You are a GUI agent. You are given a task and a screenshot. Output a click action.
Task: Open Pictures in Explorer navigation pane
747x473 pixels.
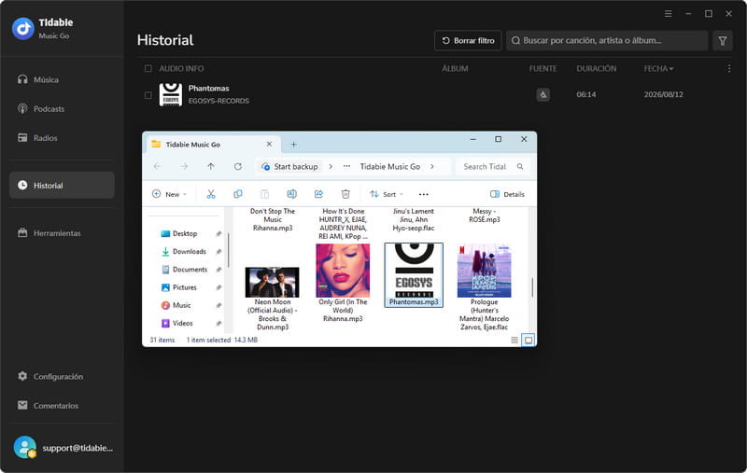pos(179,287)
